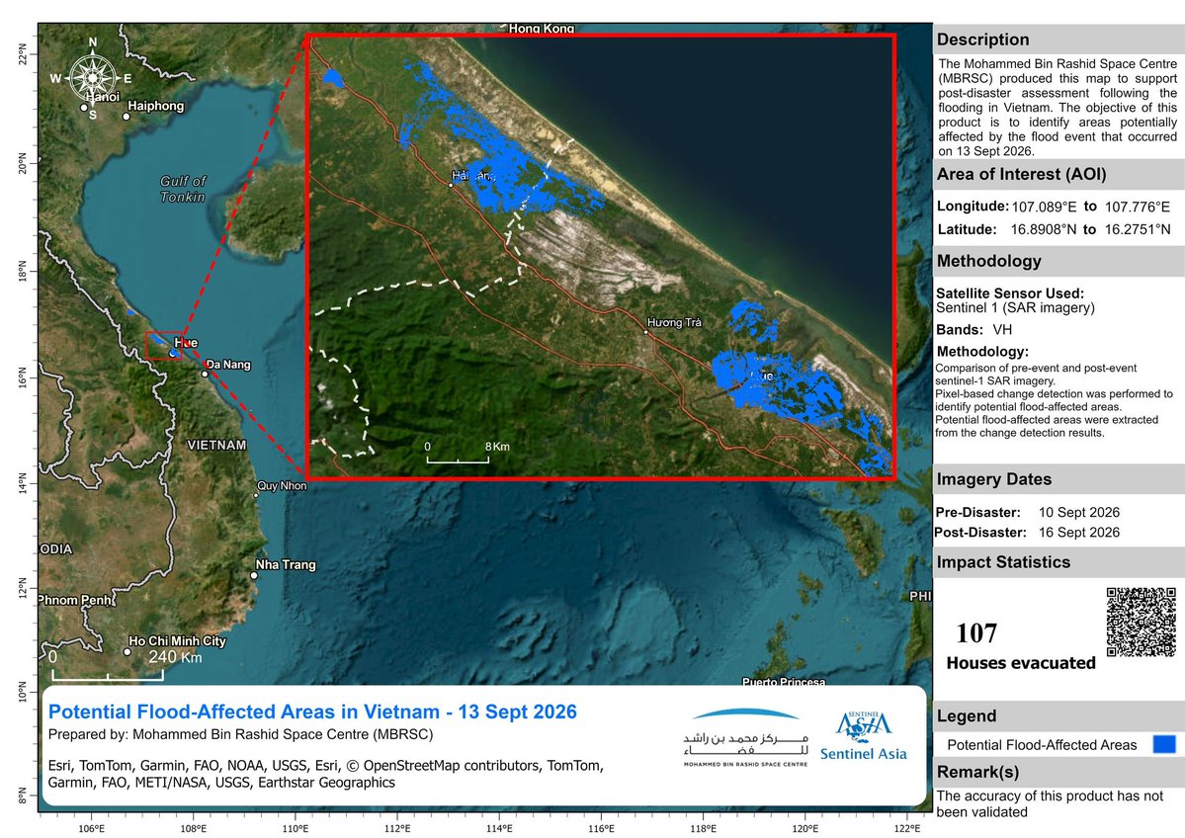Click the 'VIETNAM' country label

click(216, 445)
